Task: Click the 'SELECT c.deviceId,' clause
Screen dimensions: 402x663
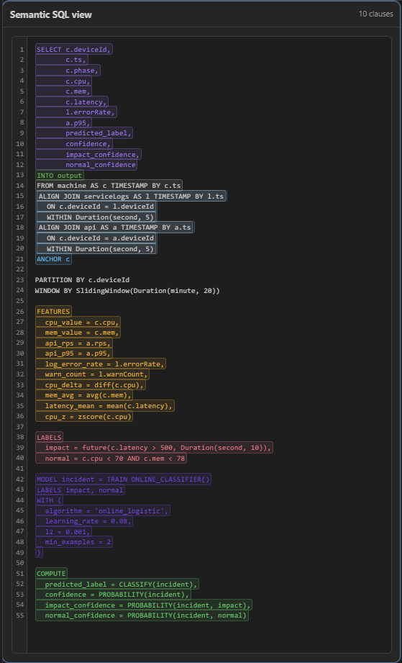Action: click(74, 50)
